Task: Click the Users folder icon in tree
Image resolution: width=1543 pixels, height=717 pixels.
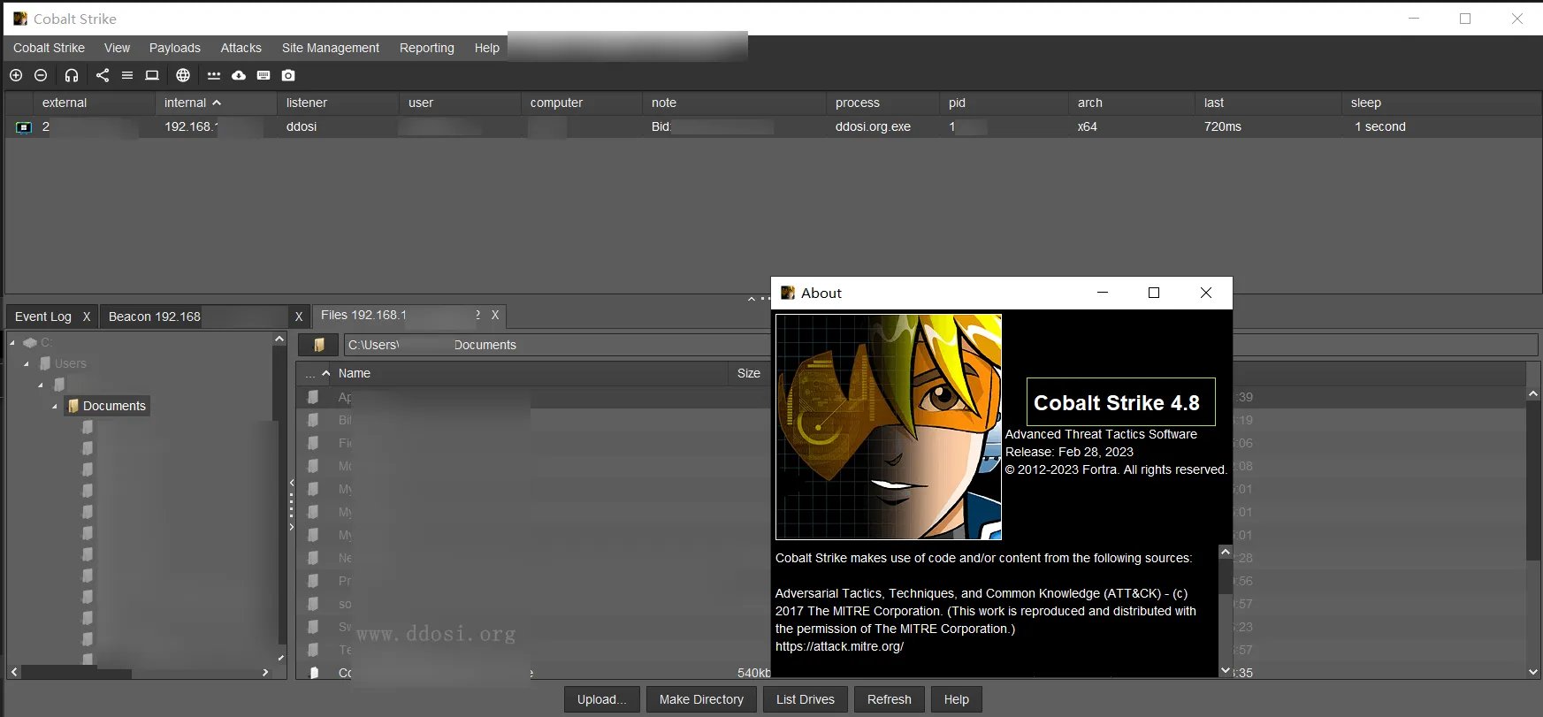Action: [45, 363]
